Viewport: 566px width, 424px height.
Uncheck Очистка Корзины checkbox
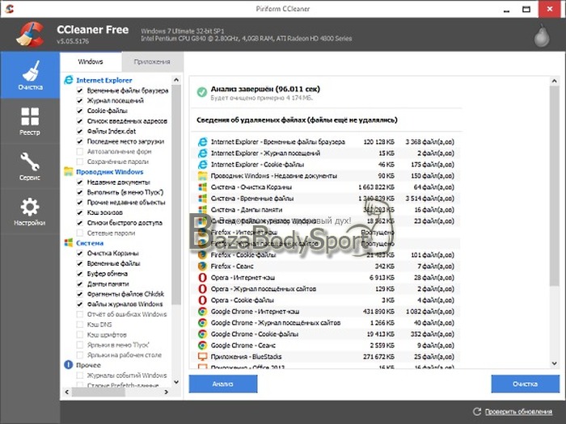(x=80, y=253)
